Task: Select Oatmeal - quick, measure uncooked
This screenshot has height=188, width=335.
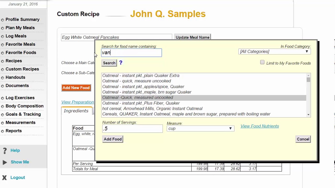Action: point(204,81)
